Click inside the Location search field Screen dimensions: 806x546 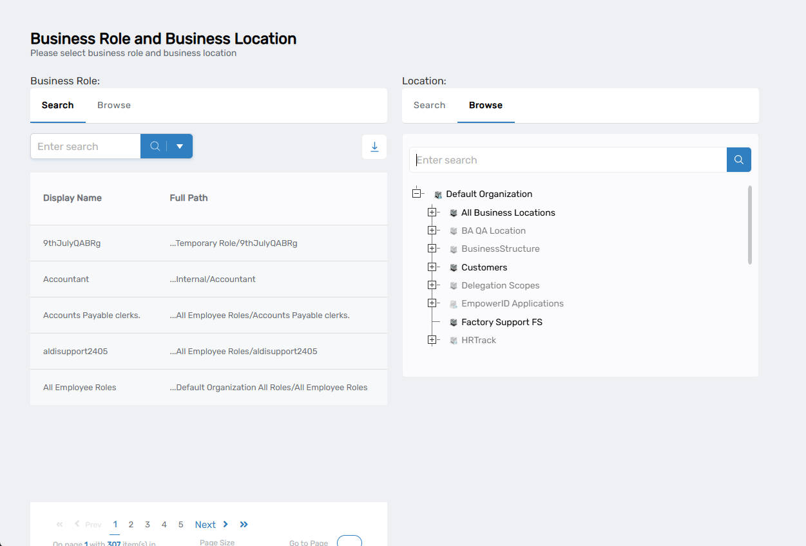[567, 159]
